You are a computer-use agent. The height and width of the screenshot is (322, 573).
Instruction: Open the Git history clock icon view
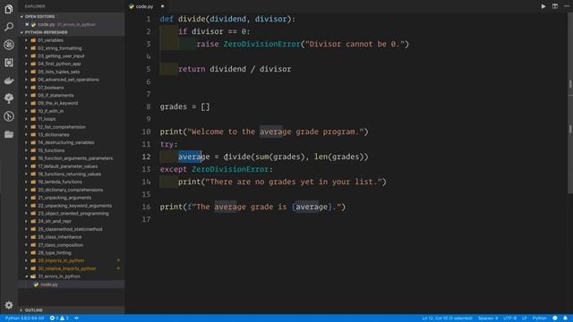click(9, 116)
